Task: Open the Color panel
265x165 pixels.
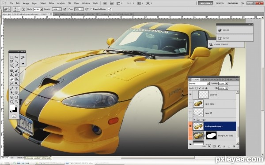Action: tap(235, 30)
